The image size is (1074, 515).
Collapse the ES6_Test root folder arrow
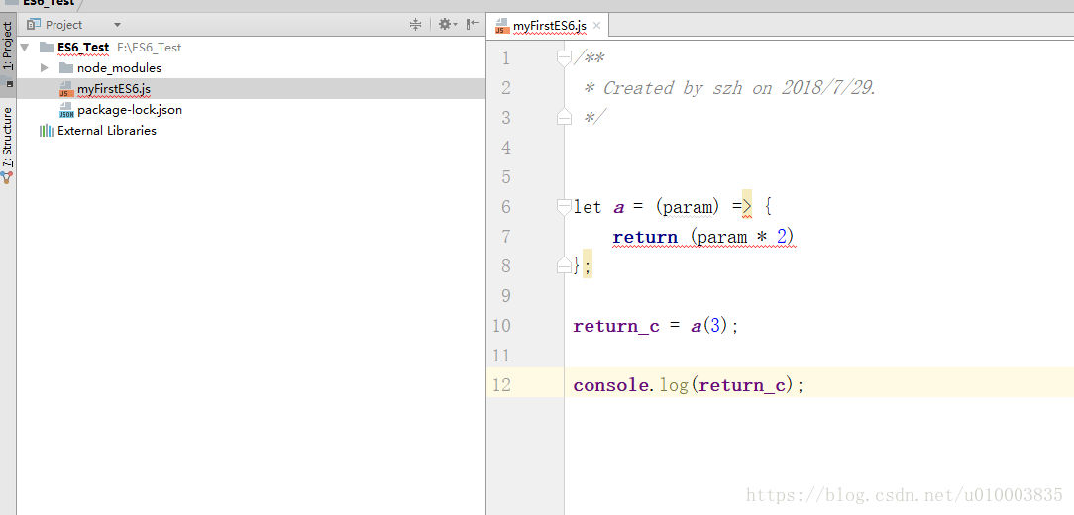[26, 48]
